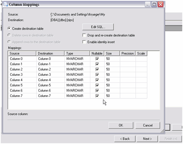
Task: Grab the dialog resize grip corner
Action: 163,131
